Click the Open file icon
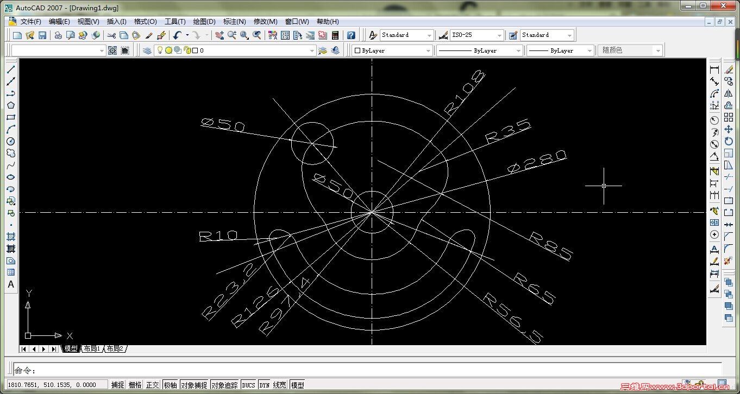This screenshot has height=394, width=740. (x=30, y=35)
